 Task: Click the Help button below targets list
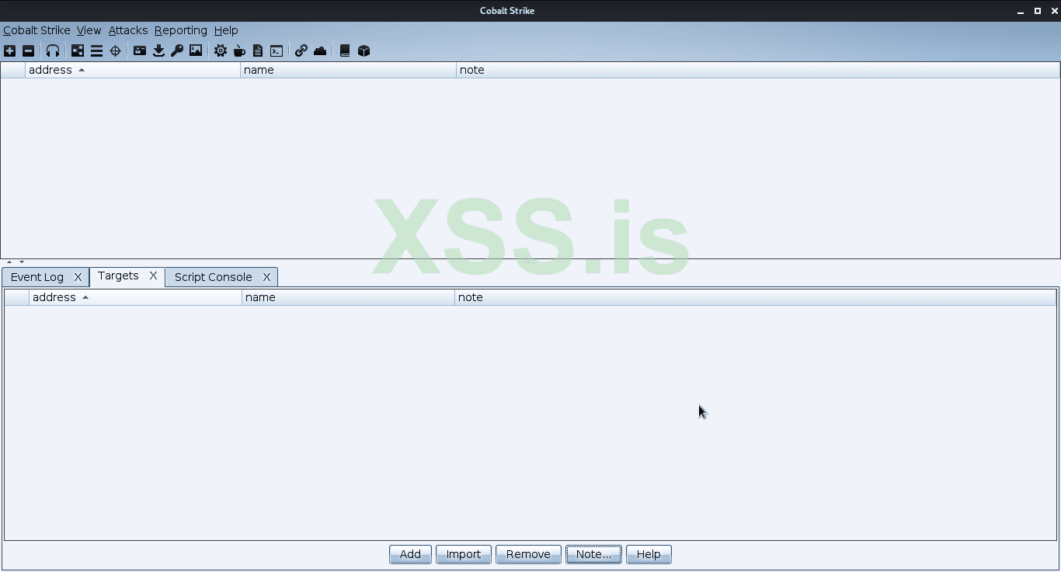pyautogui.click(x=649, y=554)
